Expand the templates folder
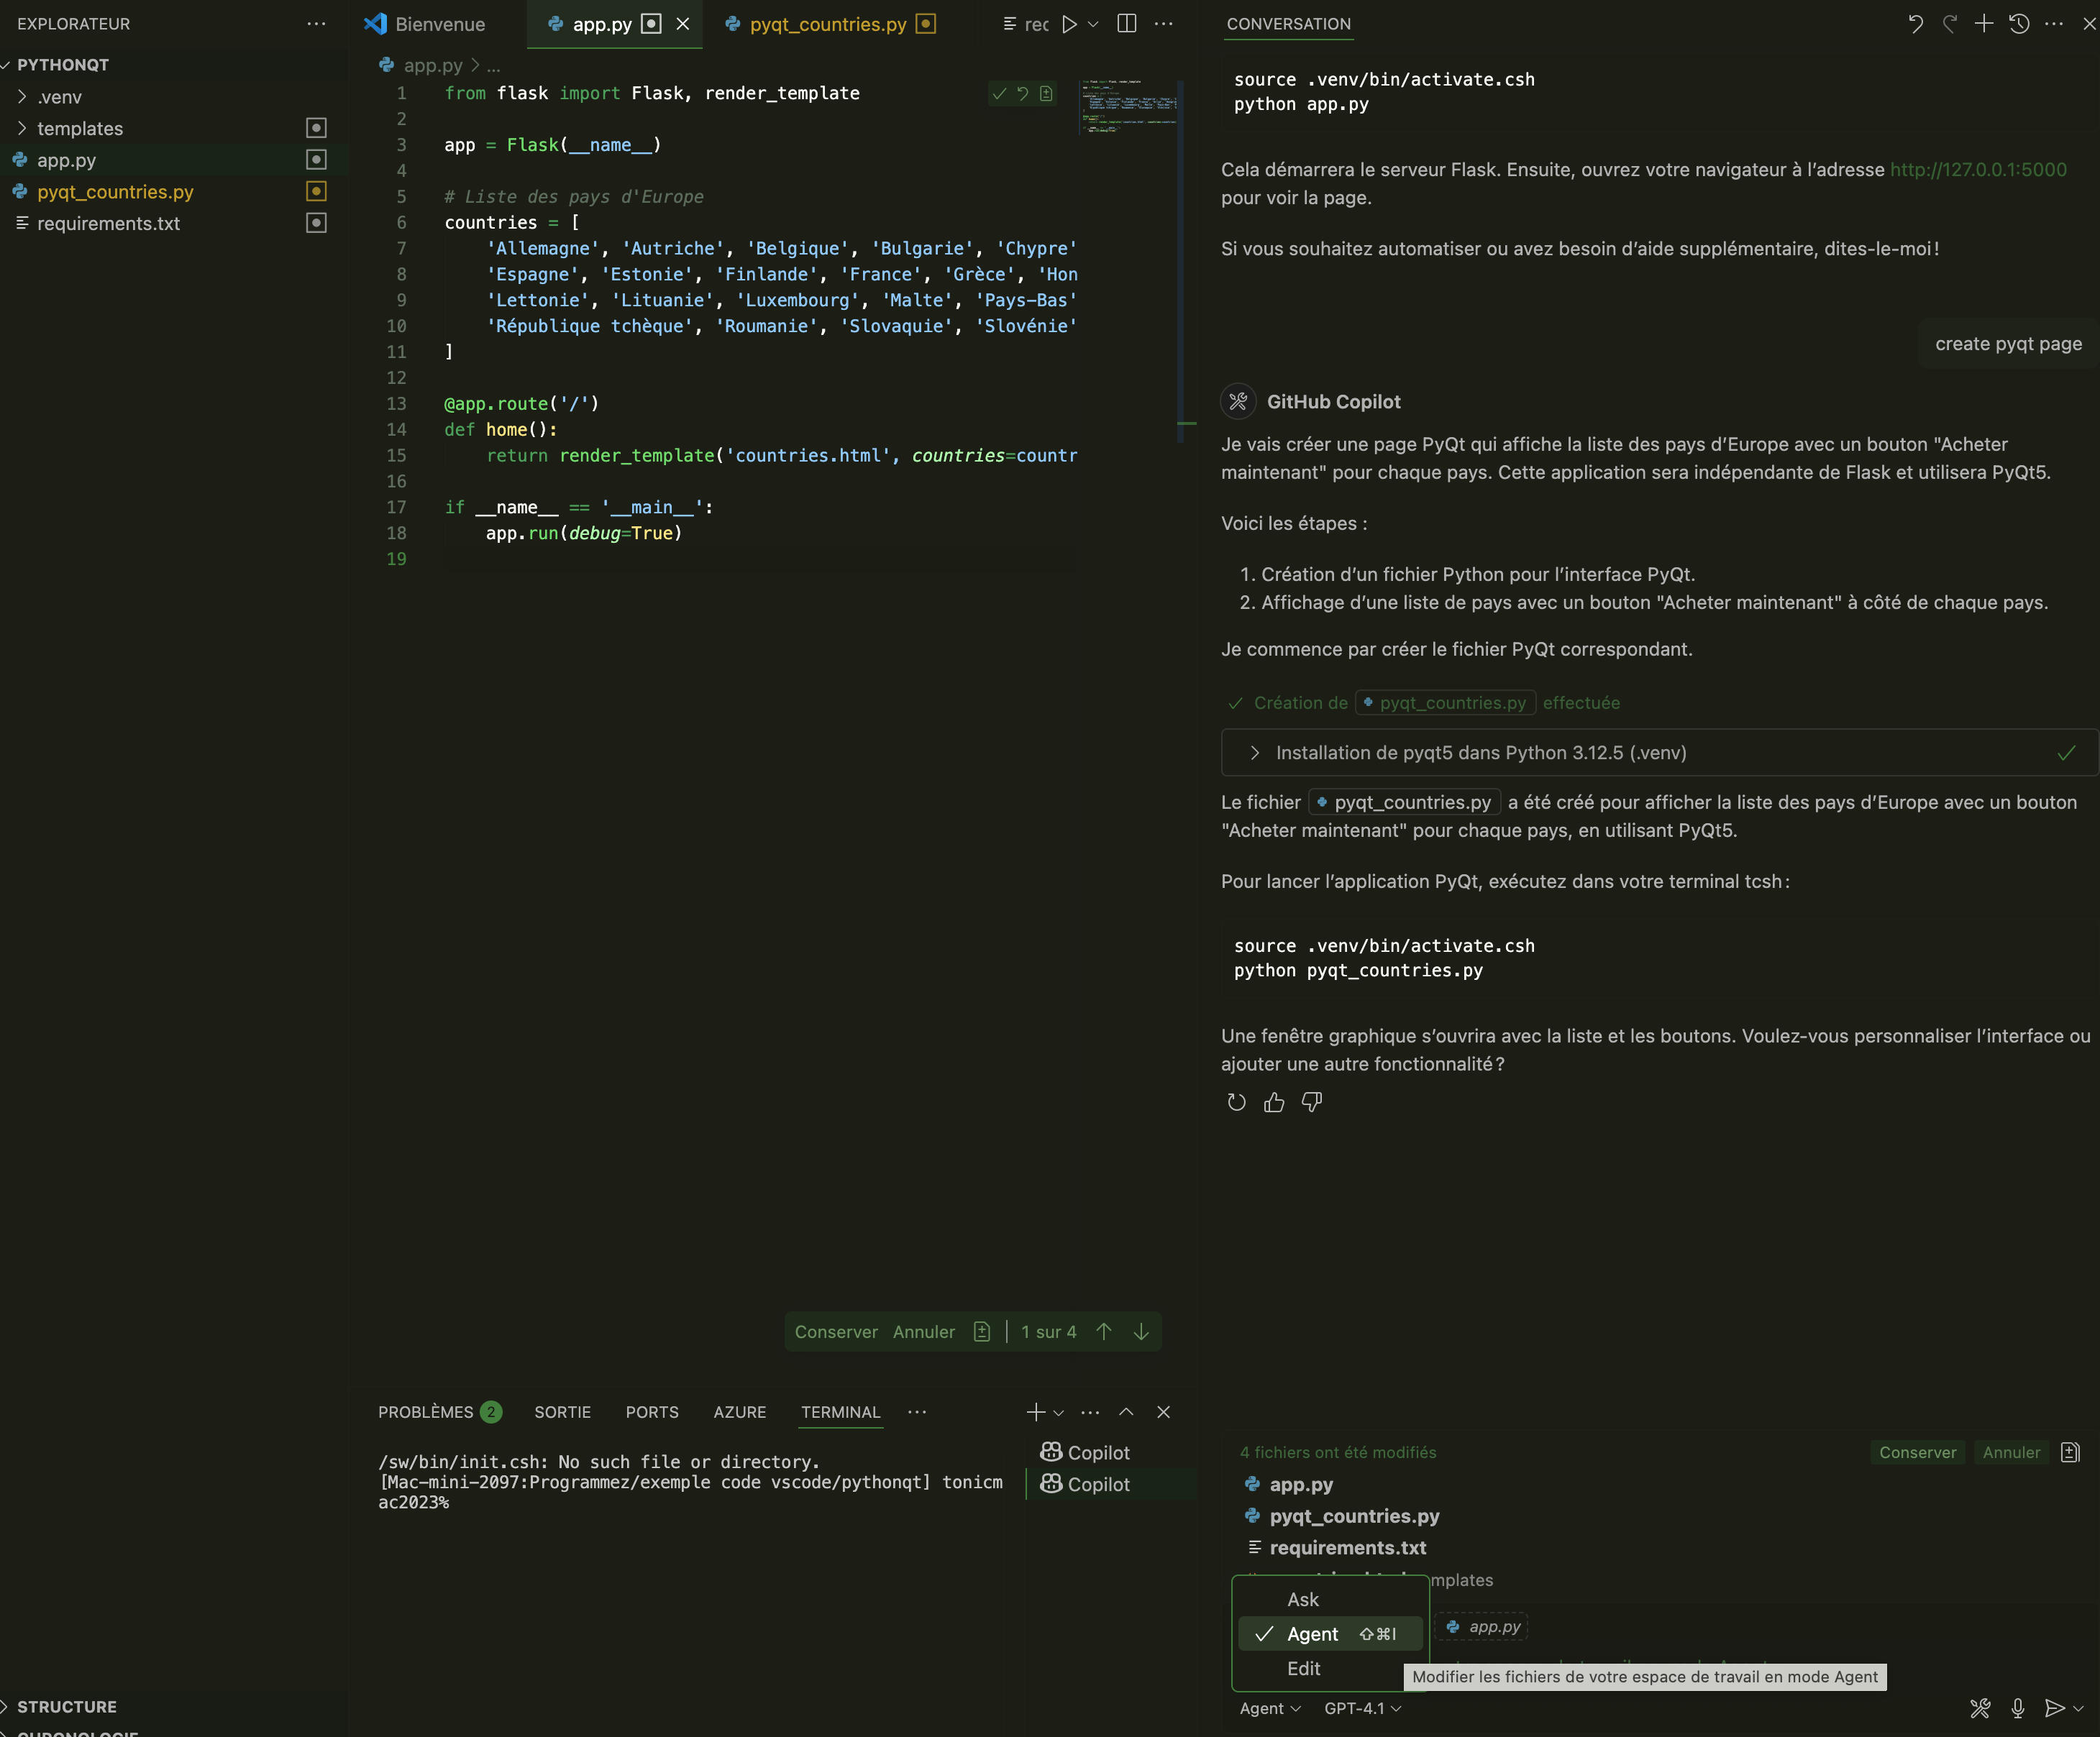Image resolution: width=2100 pixels, height=1737 pixels. pos(80,128)
